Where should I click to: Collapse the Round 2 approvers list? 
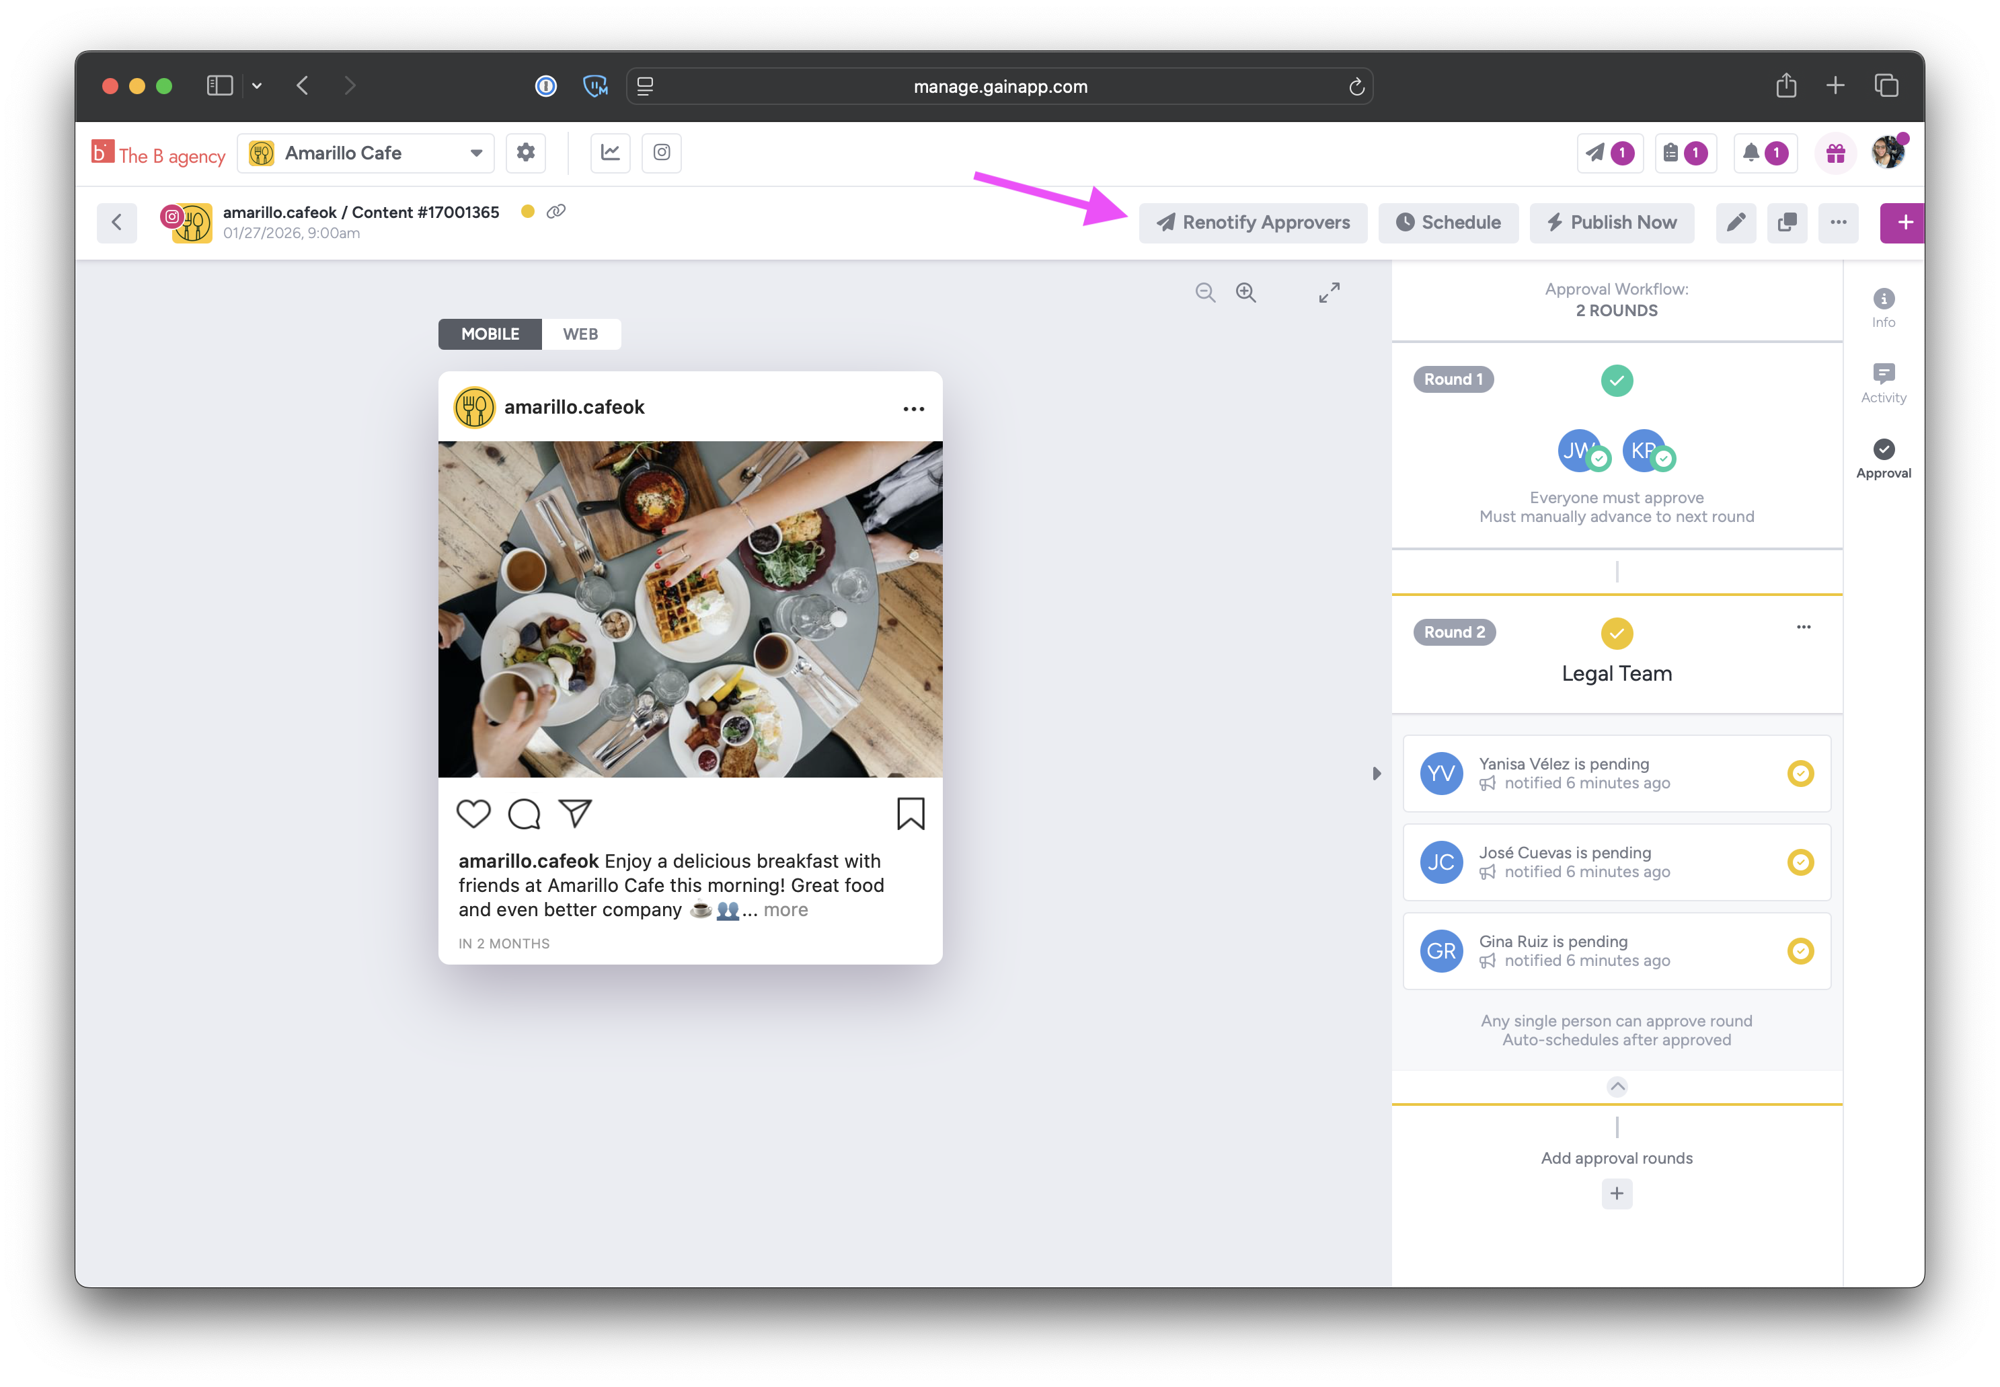click(1616, 1086)
